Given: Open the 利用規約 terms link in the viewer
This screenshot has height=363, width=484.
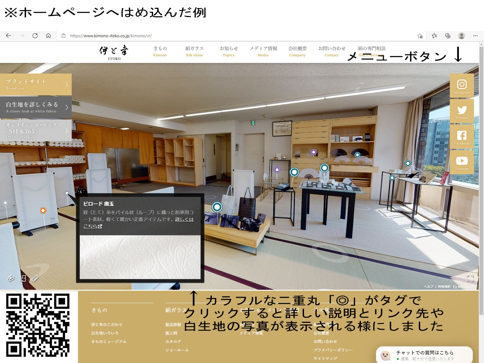Looking at the screenshot, I should pos(444,286).
